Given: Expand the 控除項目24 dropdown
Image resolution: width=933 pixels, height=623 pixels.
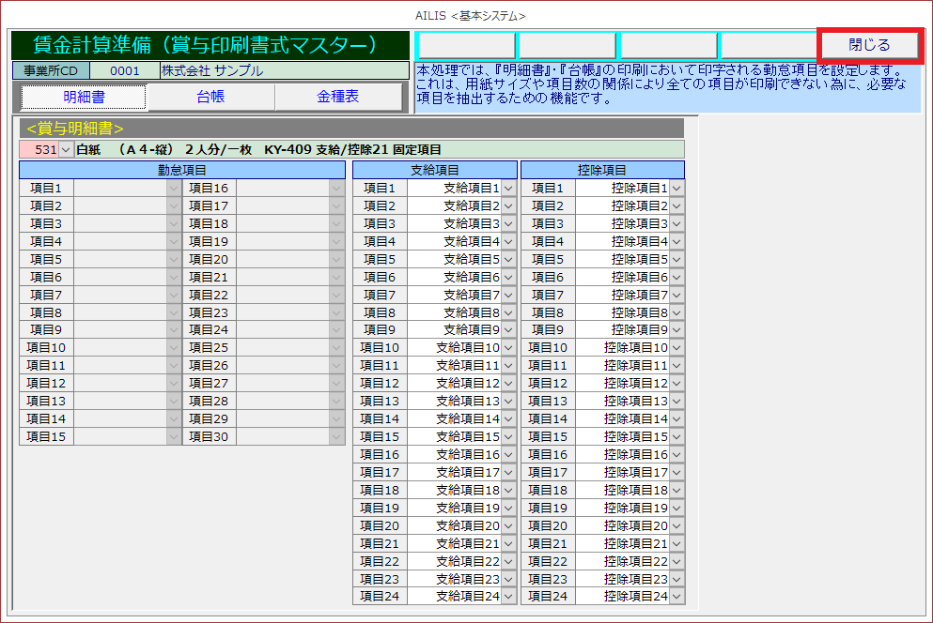Looking at the screenshot, I should (676, 597).
